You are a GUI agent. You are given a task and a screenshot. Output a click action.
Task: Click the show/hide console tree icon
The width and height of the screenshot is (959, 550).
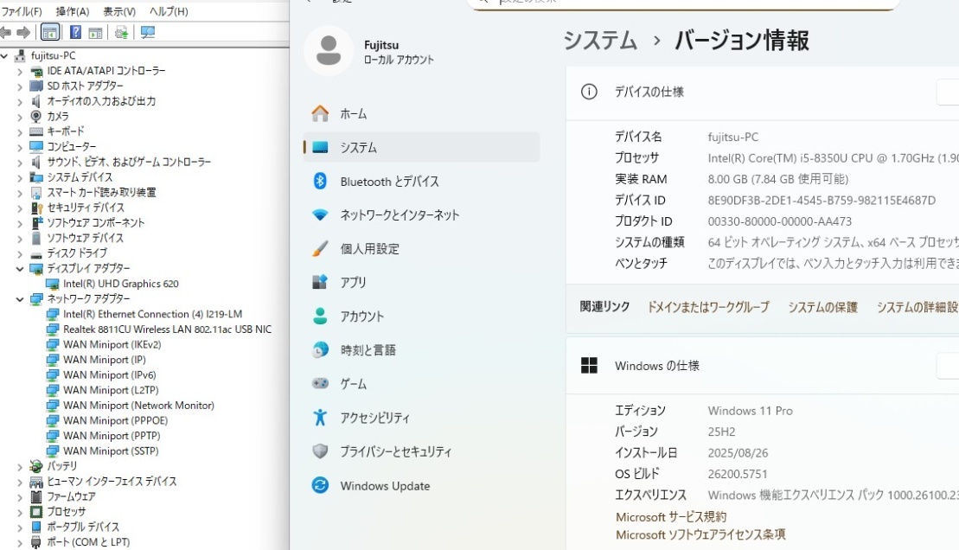pyautogui.click(x=50, y=33)
